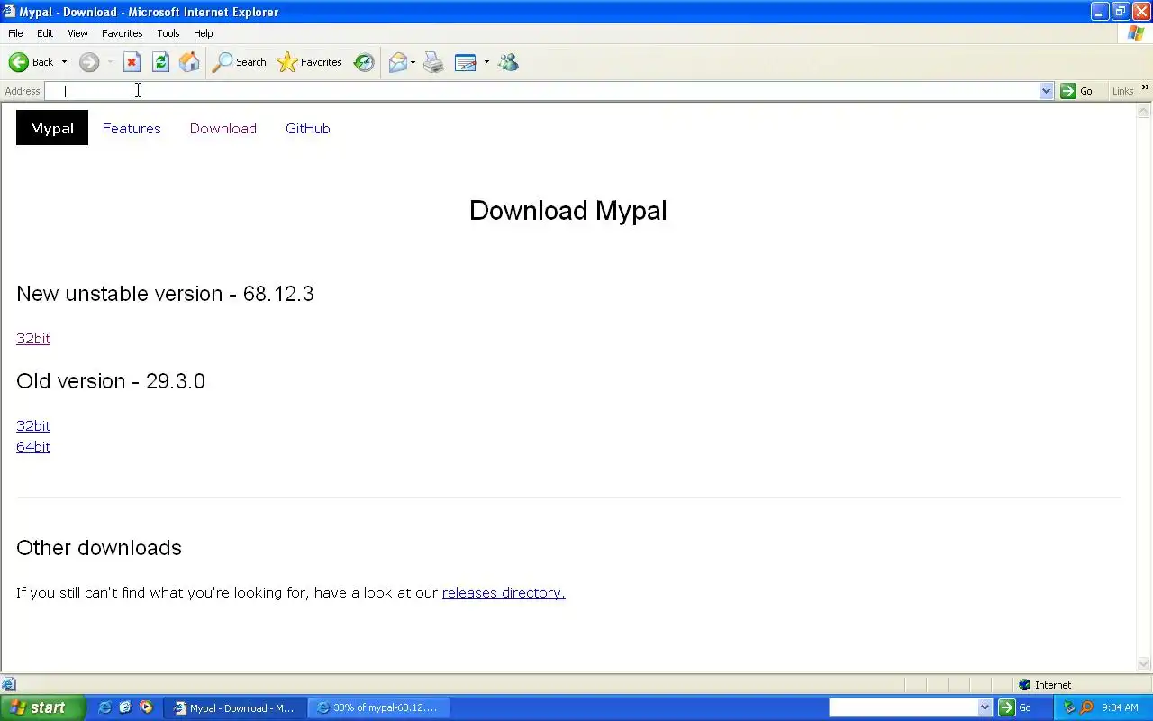Open the Mail envelope button

click(397, 62)
